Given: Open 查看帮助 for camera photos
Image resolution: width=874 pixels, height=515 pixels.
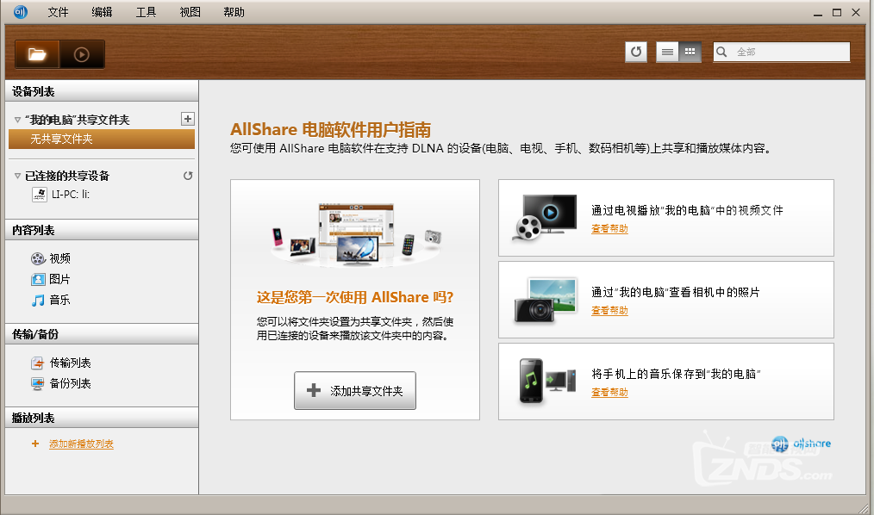Looking at the screenshot, I should 609,311.
